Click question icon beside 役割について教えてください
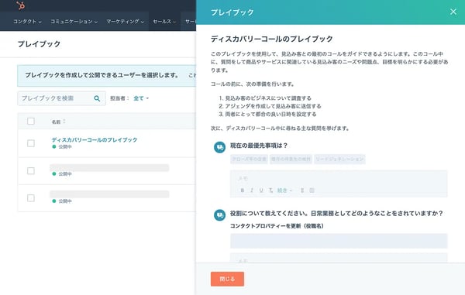 click(x=220, y=214)
